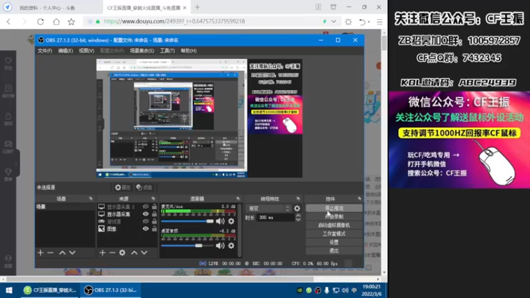Image resolution: width=530 pixels, height=298 pixels.
Task: Add a new source with the plus icon in the Sources (来源) panel
Action: (103, 253)
